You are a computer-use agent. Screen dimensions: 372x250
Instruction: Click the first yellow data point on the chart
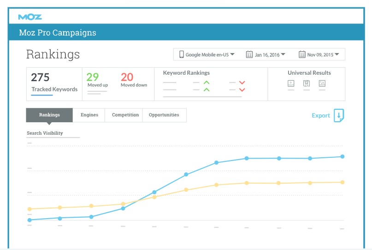(x=30, y=209)
